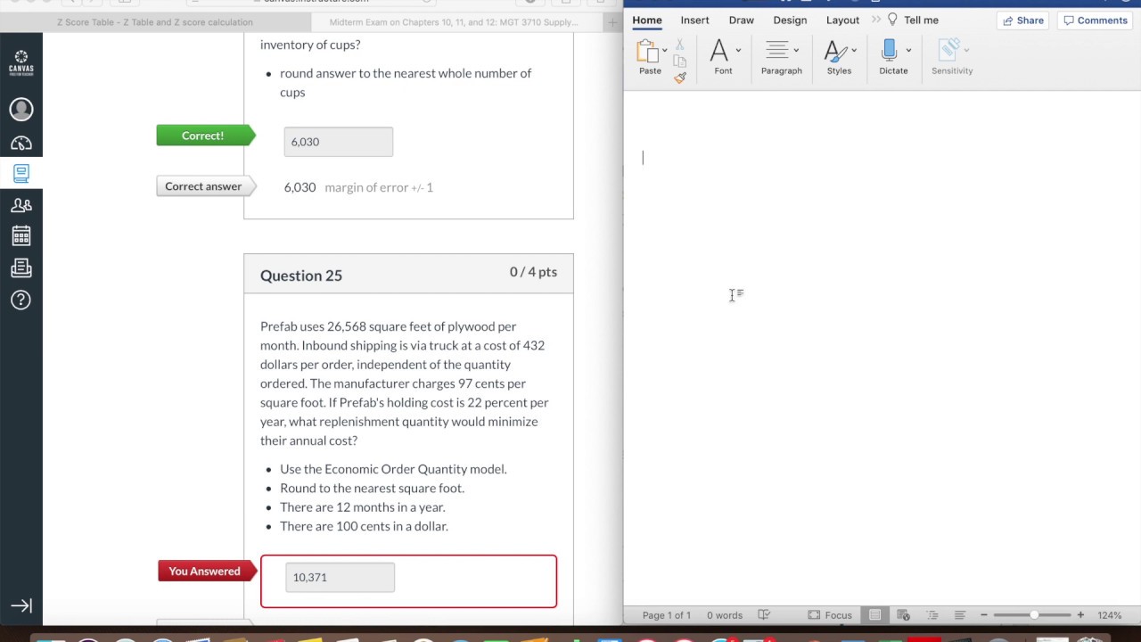Switch to the Home ribbon tab
1141x642 pixels.
647,21
